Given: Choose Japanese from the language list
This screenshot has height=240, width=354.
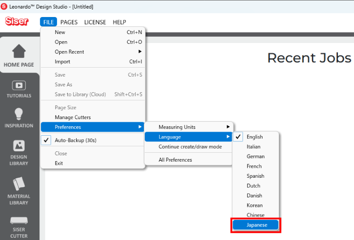Looking at the screenshot, I should point(256,225).
